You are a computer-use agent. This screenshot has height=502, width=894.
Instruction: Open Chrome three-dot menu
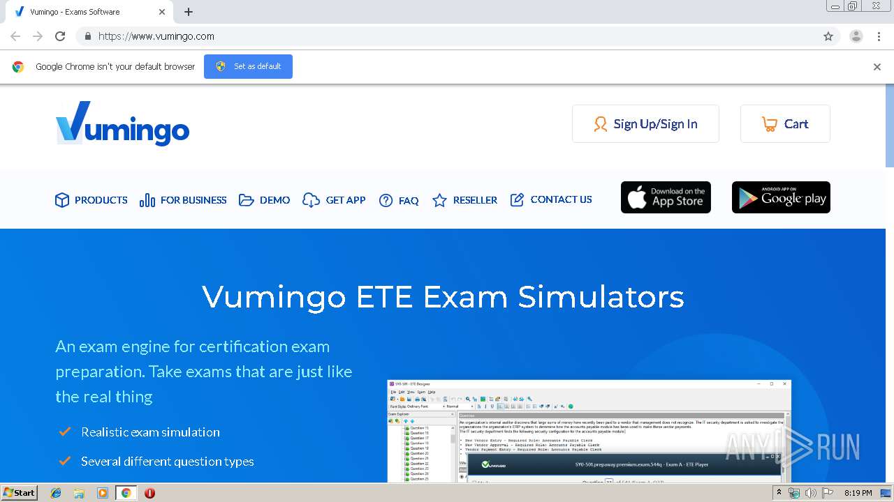point(879,36)
